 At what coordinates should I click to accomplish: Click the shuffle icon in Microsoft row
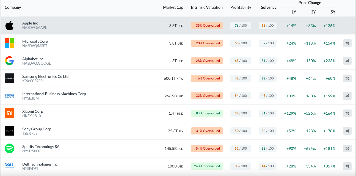[347, 43]
